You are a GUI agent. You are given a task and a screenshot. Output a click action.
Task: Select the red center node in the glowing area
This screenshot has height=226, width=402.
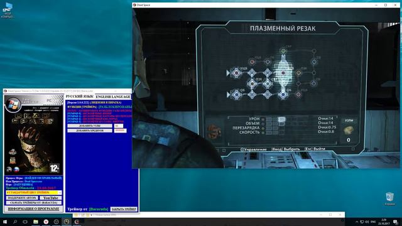tap(283, 73)
